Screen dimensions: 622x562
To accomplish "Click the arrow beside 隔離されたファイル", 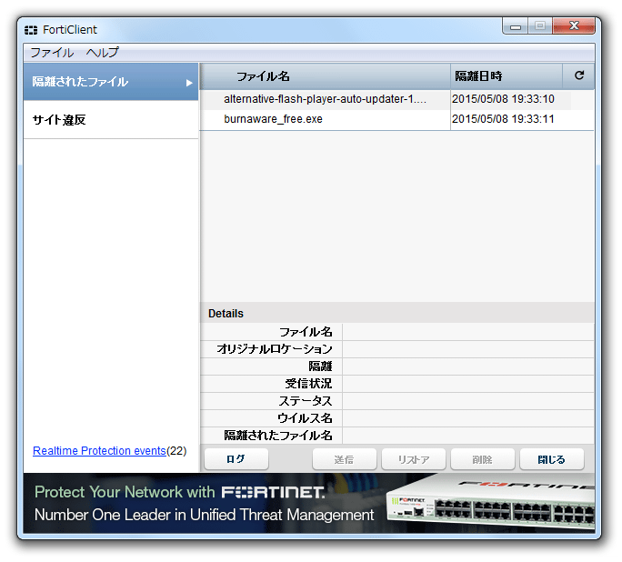I will coord(189,83).
